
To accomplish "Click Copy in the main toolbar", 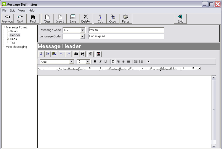I will [x=113, y=19].
